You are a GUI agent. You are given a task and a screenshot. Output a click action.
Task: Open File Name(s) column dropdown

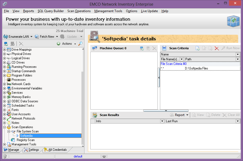pos(182,59)
